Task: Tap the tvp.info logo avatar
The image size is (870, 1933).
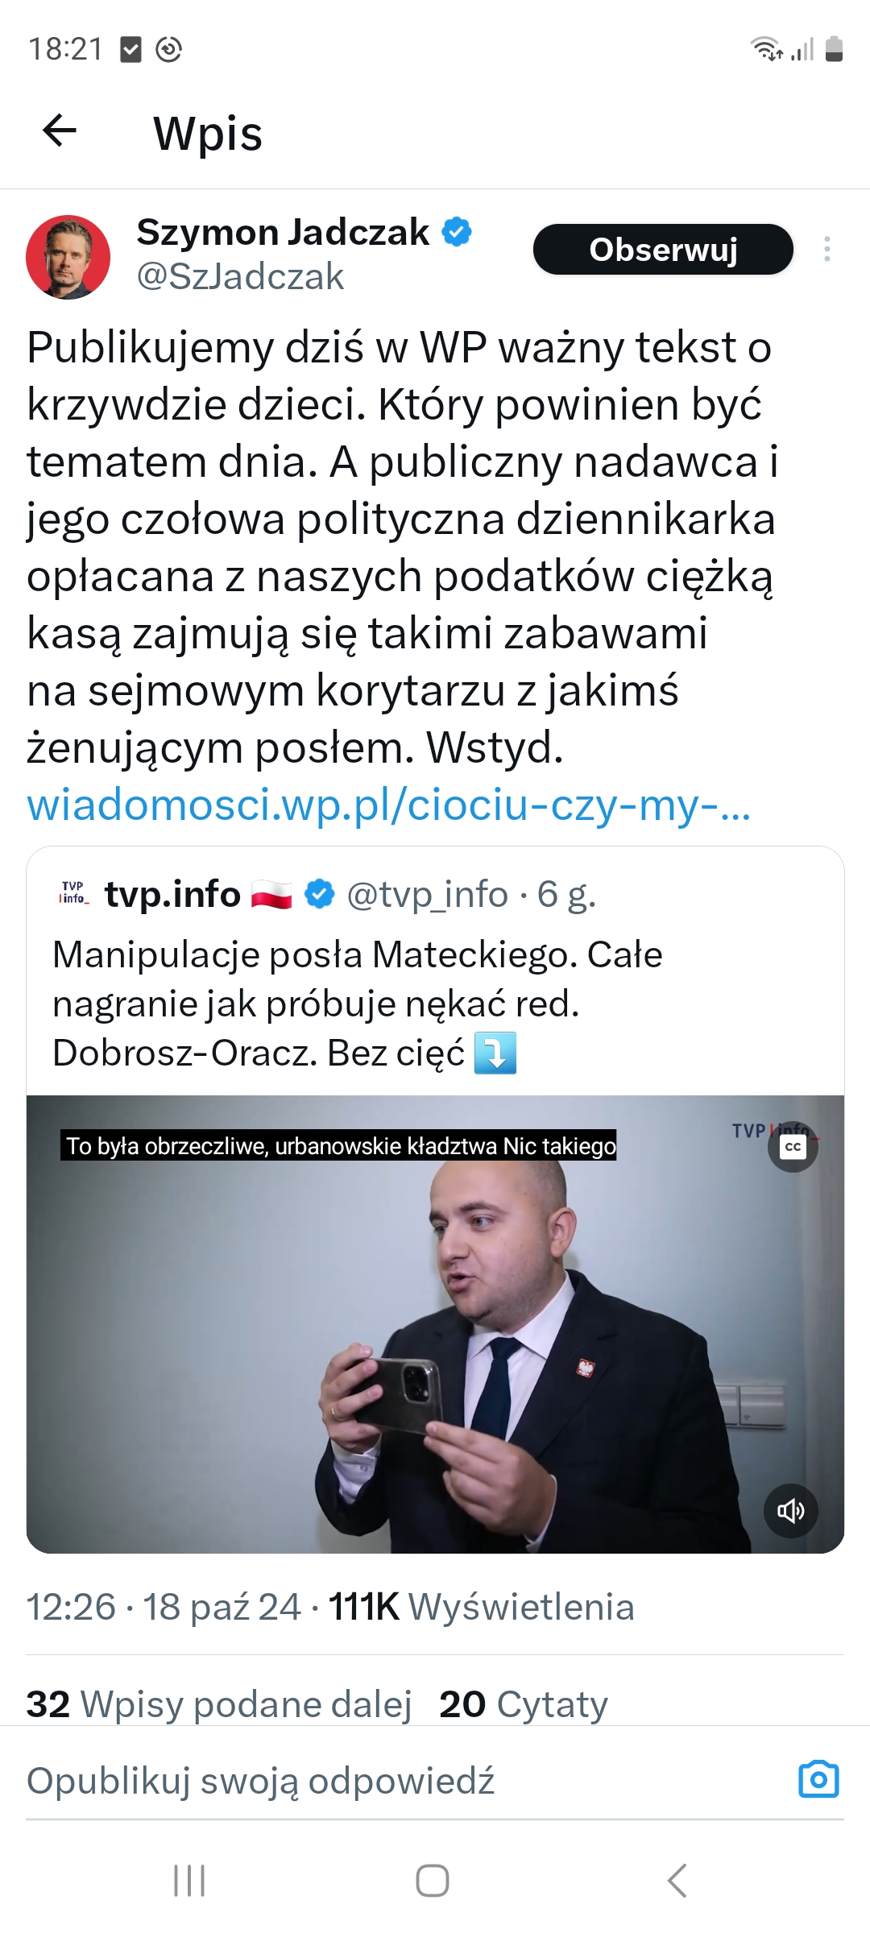Action: click(x=73, y=892)
